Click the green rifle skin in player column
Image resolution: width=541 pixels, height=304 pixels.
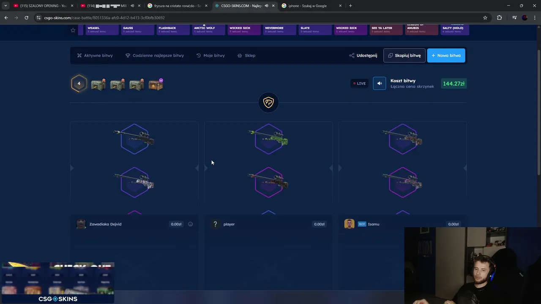(268, 138)
